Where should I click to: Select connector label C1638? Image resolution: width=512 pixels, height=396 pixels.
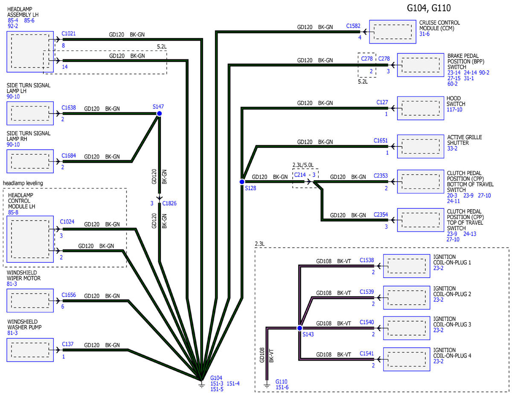click(x=69, y=108)
